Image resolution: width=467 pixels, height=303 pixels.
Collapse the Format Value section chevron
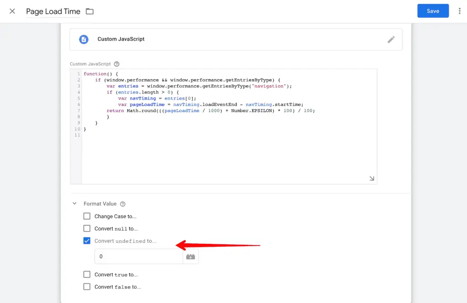pyautogui.click(x=75, y=204)
